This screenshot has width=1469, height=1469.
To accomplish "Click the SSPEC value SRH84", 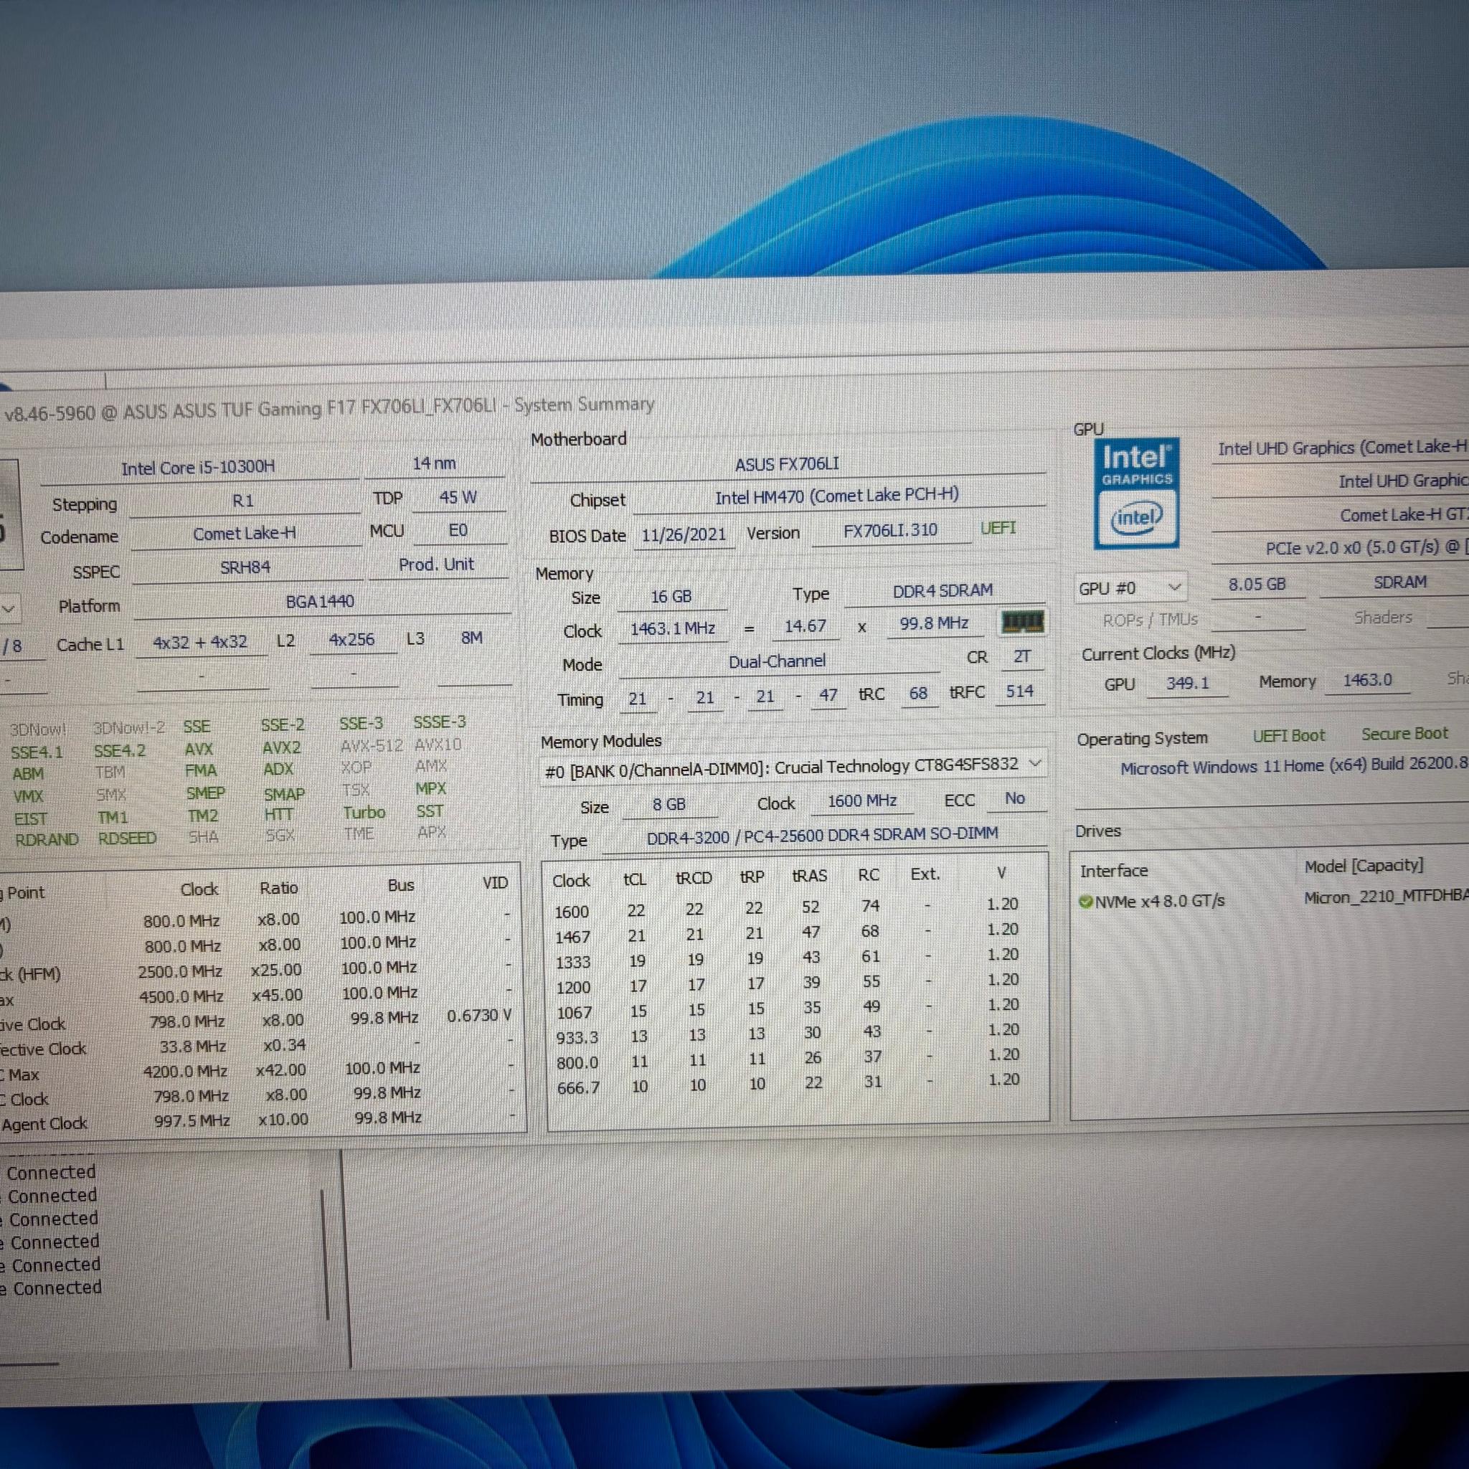I will [x=245, y=567].
